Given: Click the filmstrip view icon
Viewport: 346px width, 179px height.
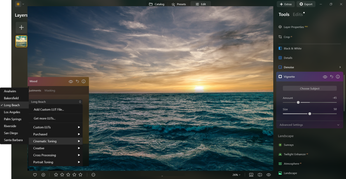Looking at the screenshot, I should 251,174.
